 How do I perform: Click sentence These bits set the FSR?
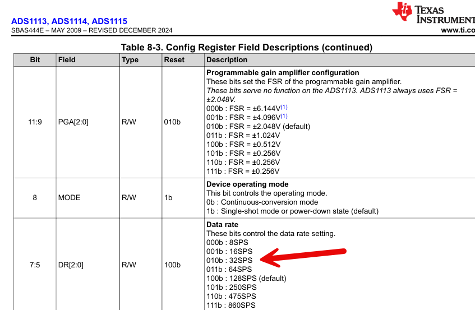point(304,82)
